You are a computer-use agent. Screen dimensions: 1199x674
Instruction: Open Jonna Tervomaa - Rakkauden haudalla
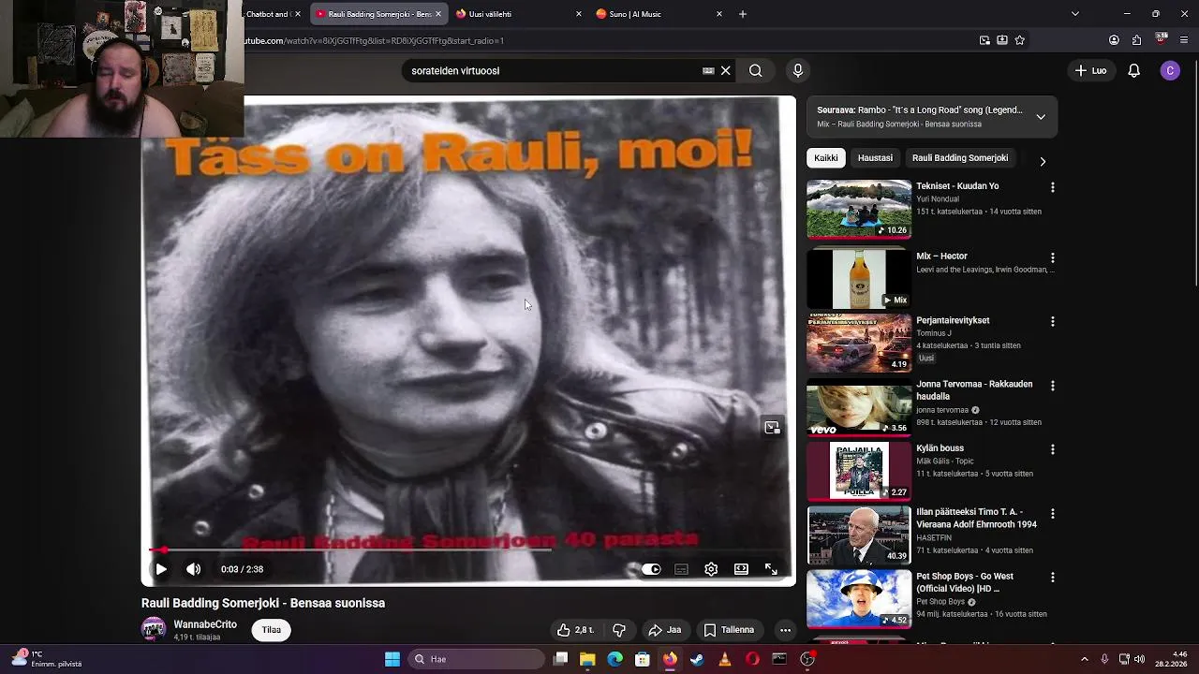point(859,407)
